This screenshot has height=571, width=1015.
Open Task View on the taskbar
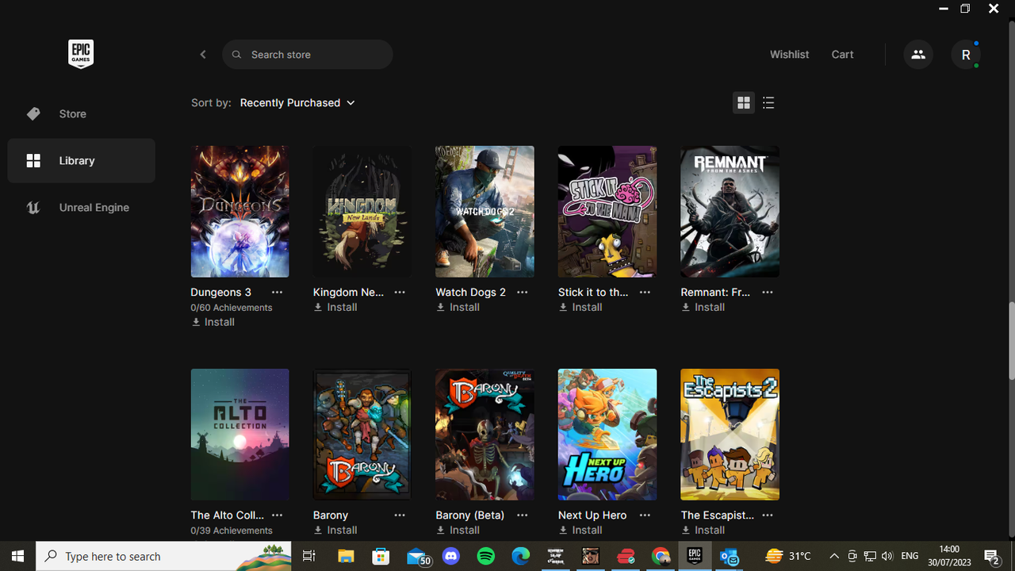(x=309, y=557)
